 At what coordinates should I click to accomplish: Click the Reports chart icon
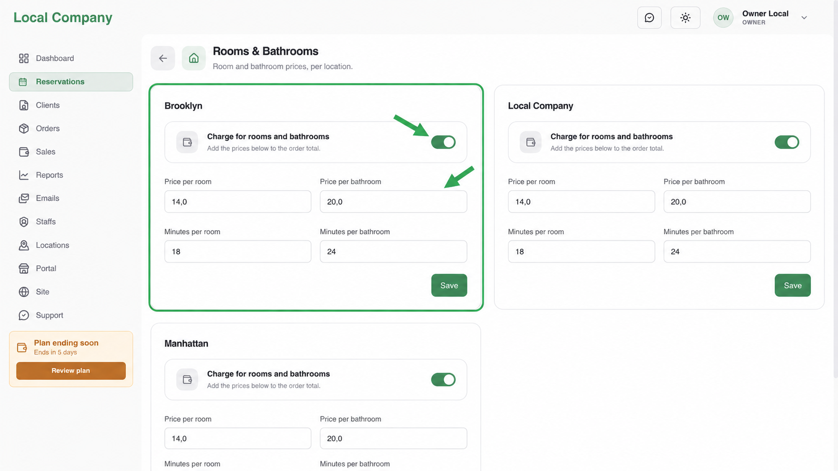point(24,175)
